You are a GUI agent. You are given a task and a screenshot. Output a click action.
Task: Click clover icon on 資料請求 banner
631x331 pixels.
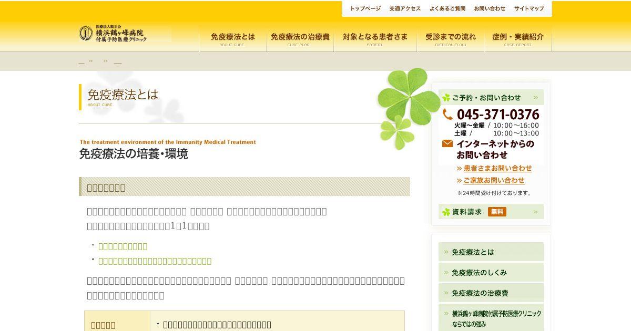(446, 212)
